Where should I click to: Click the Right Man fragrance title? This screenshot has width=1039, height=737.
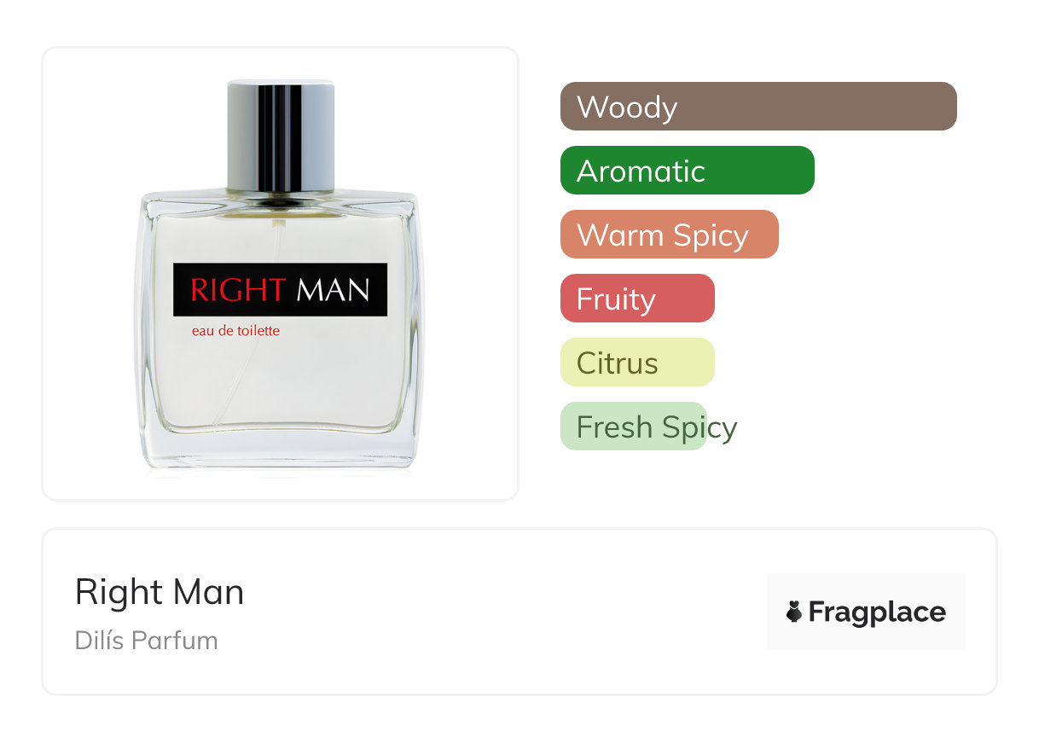(160, 592)
